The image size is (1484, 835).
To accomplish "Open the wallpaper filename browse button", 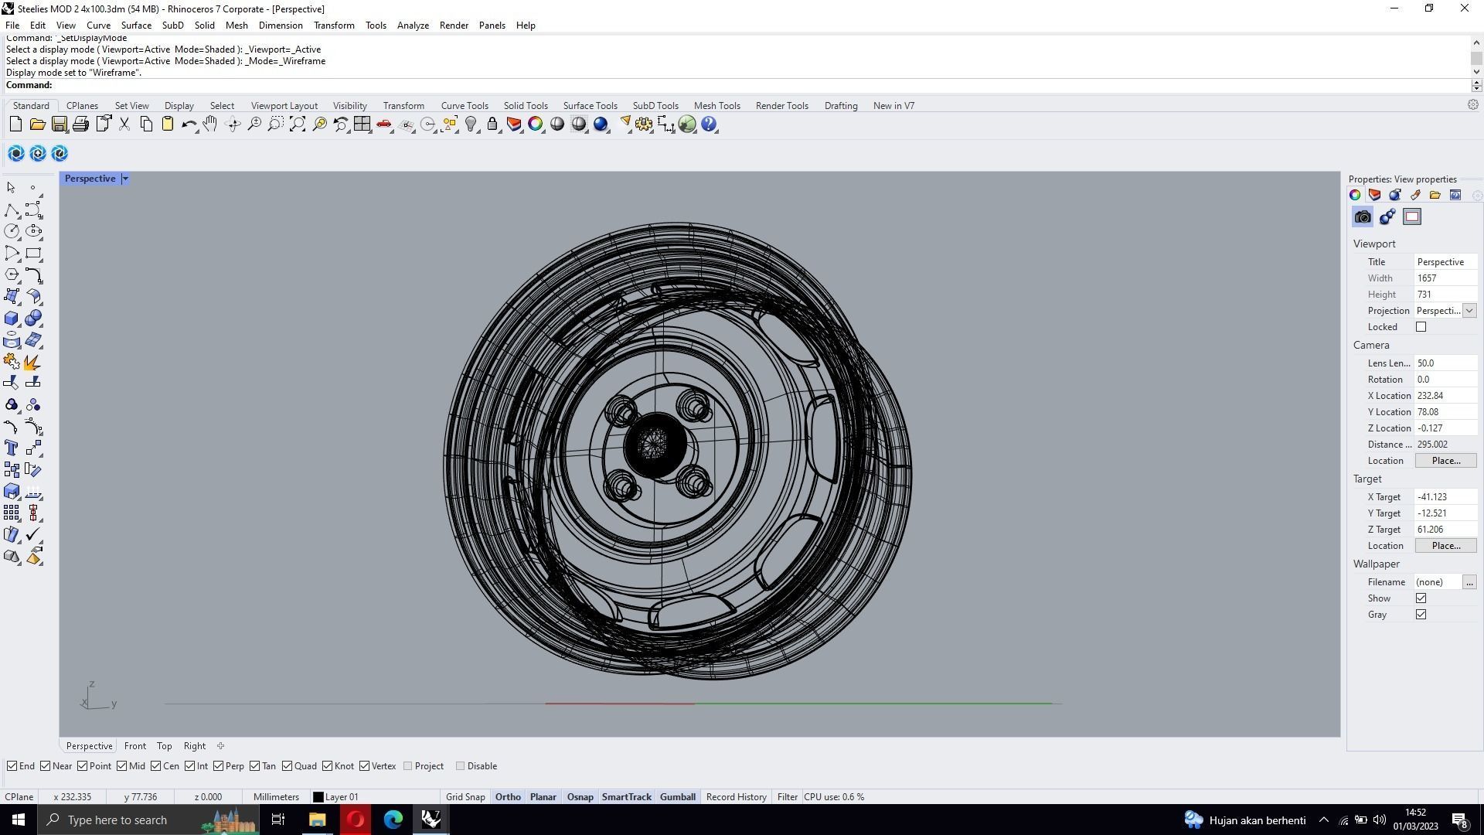I will coord(1469,582).
